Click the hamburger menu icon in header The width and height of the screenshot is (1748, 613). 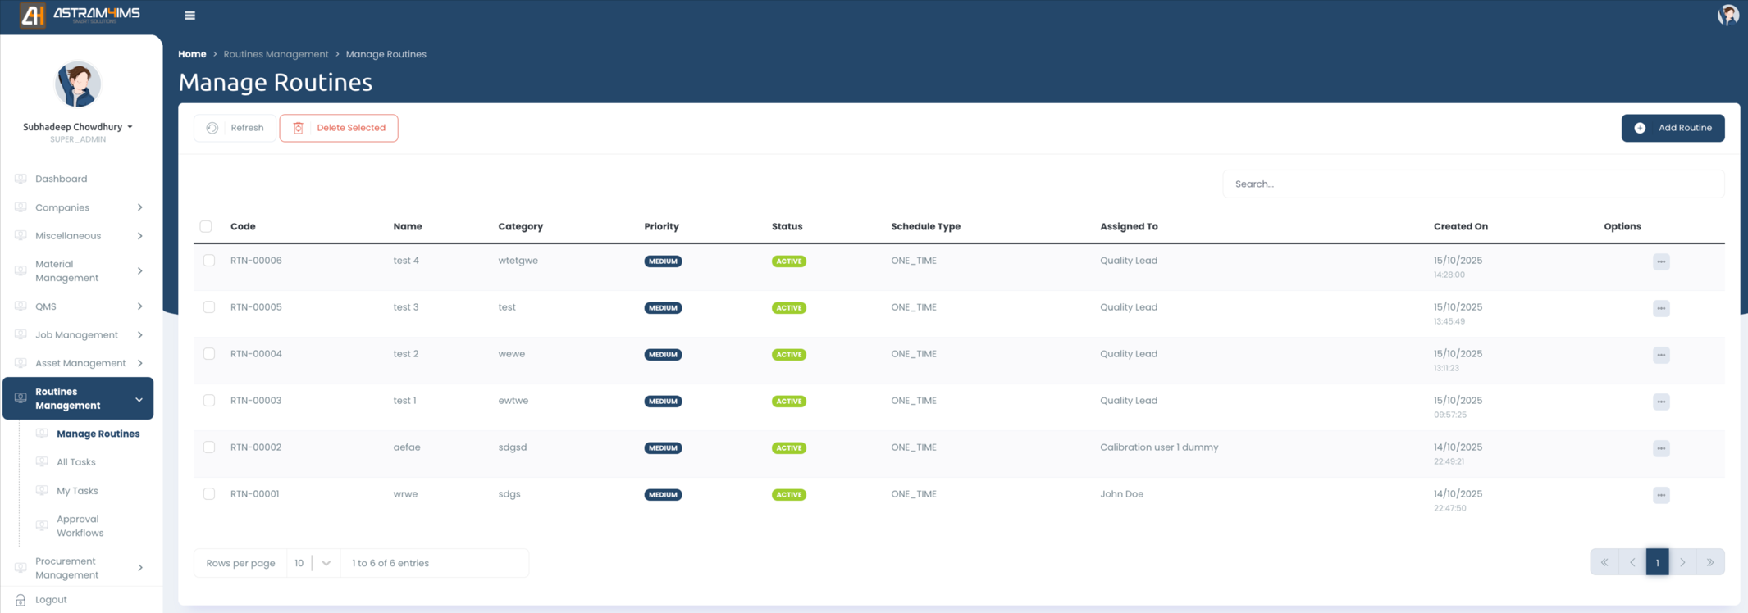[189, 16]
